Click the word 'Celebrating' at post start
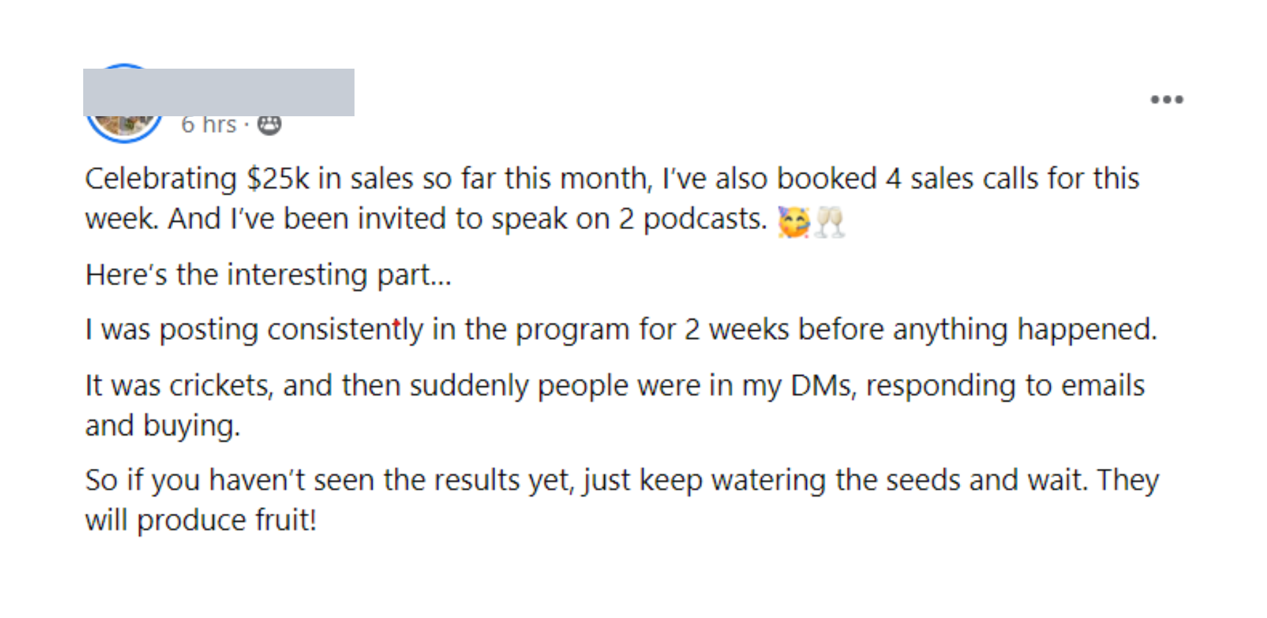This screenshot has width=1267, height=618. pyautogui.click(x=160, y=179)
